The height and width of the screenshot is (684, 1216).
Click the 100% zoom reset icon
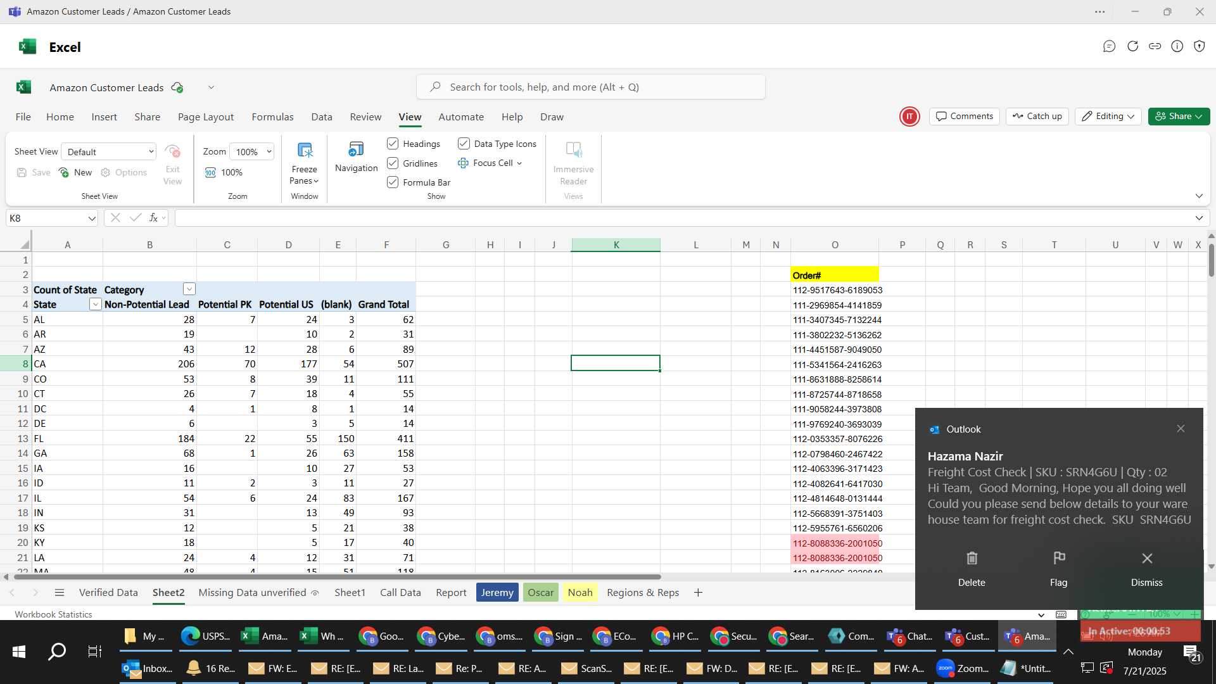point(210,173)
